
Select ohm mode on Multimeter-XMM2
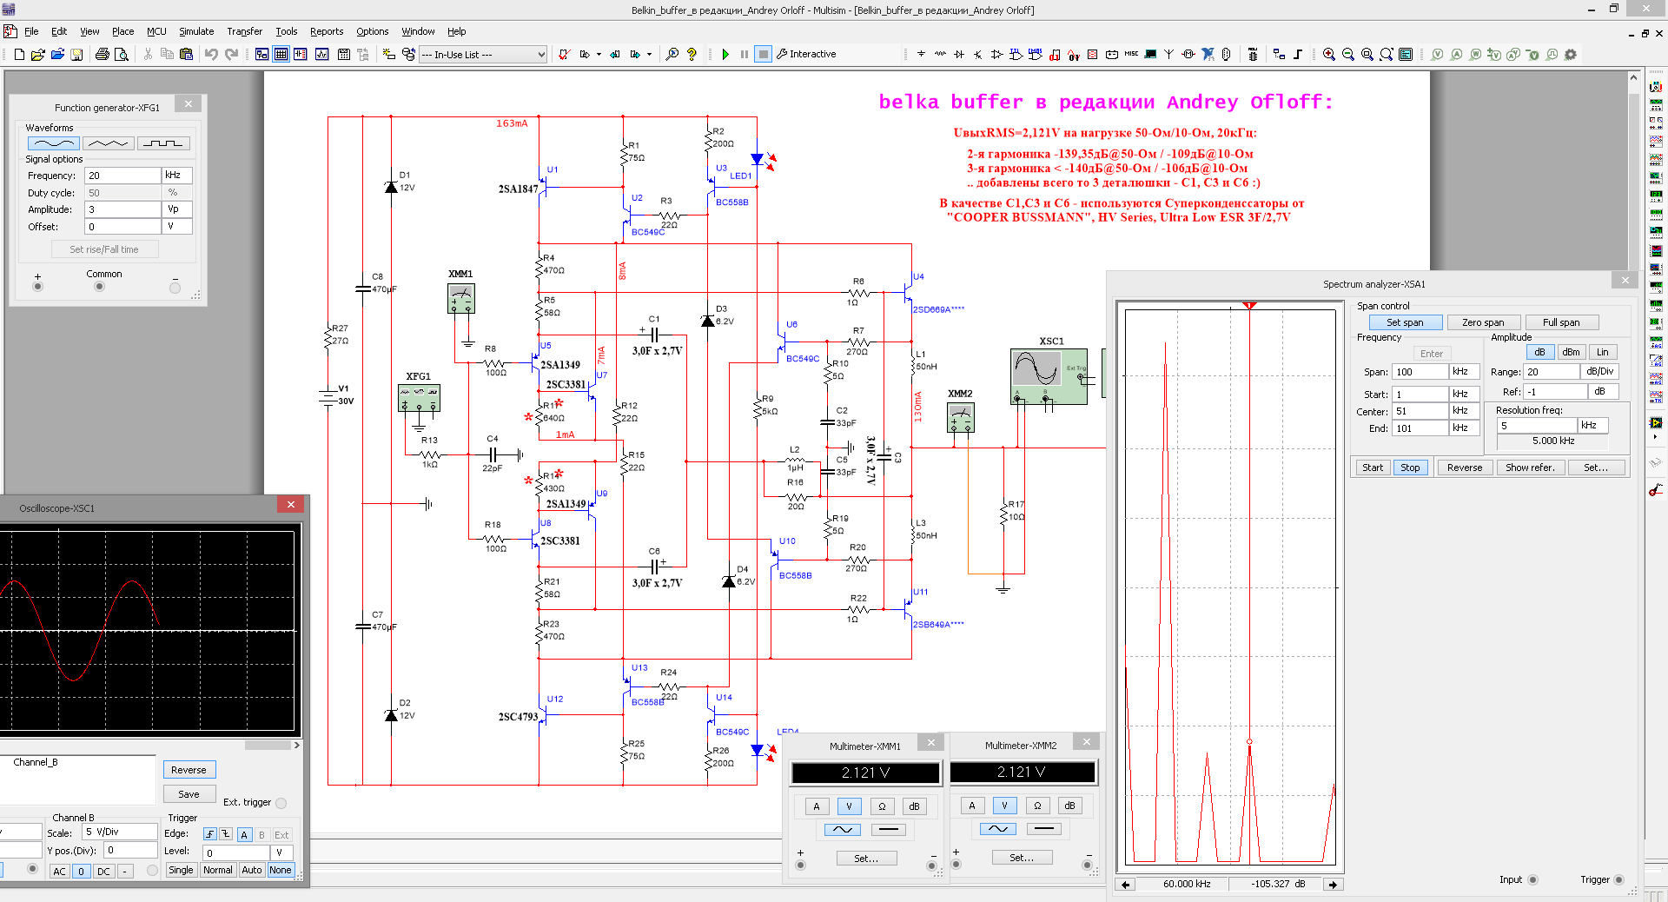(x=1037, y=806)
